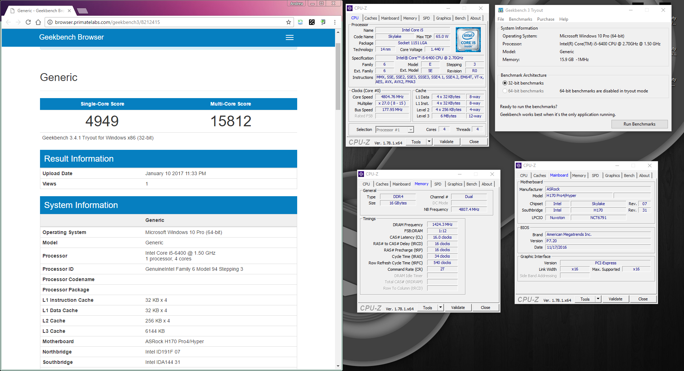Select the 64-bit benchmarks radio button
684x371 pixels.
pos(505,91)
